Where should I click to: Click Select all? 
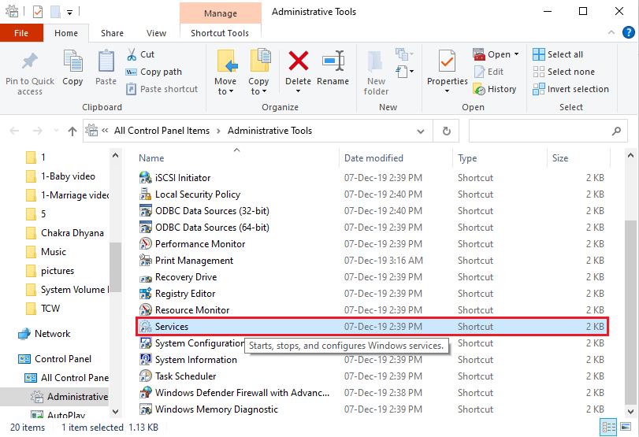558,54
